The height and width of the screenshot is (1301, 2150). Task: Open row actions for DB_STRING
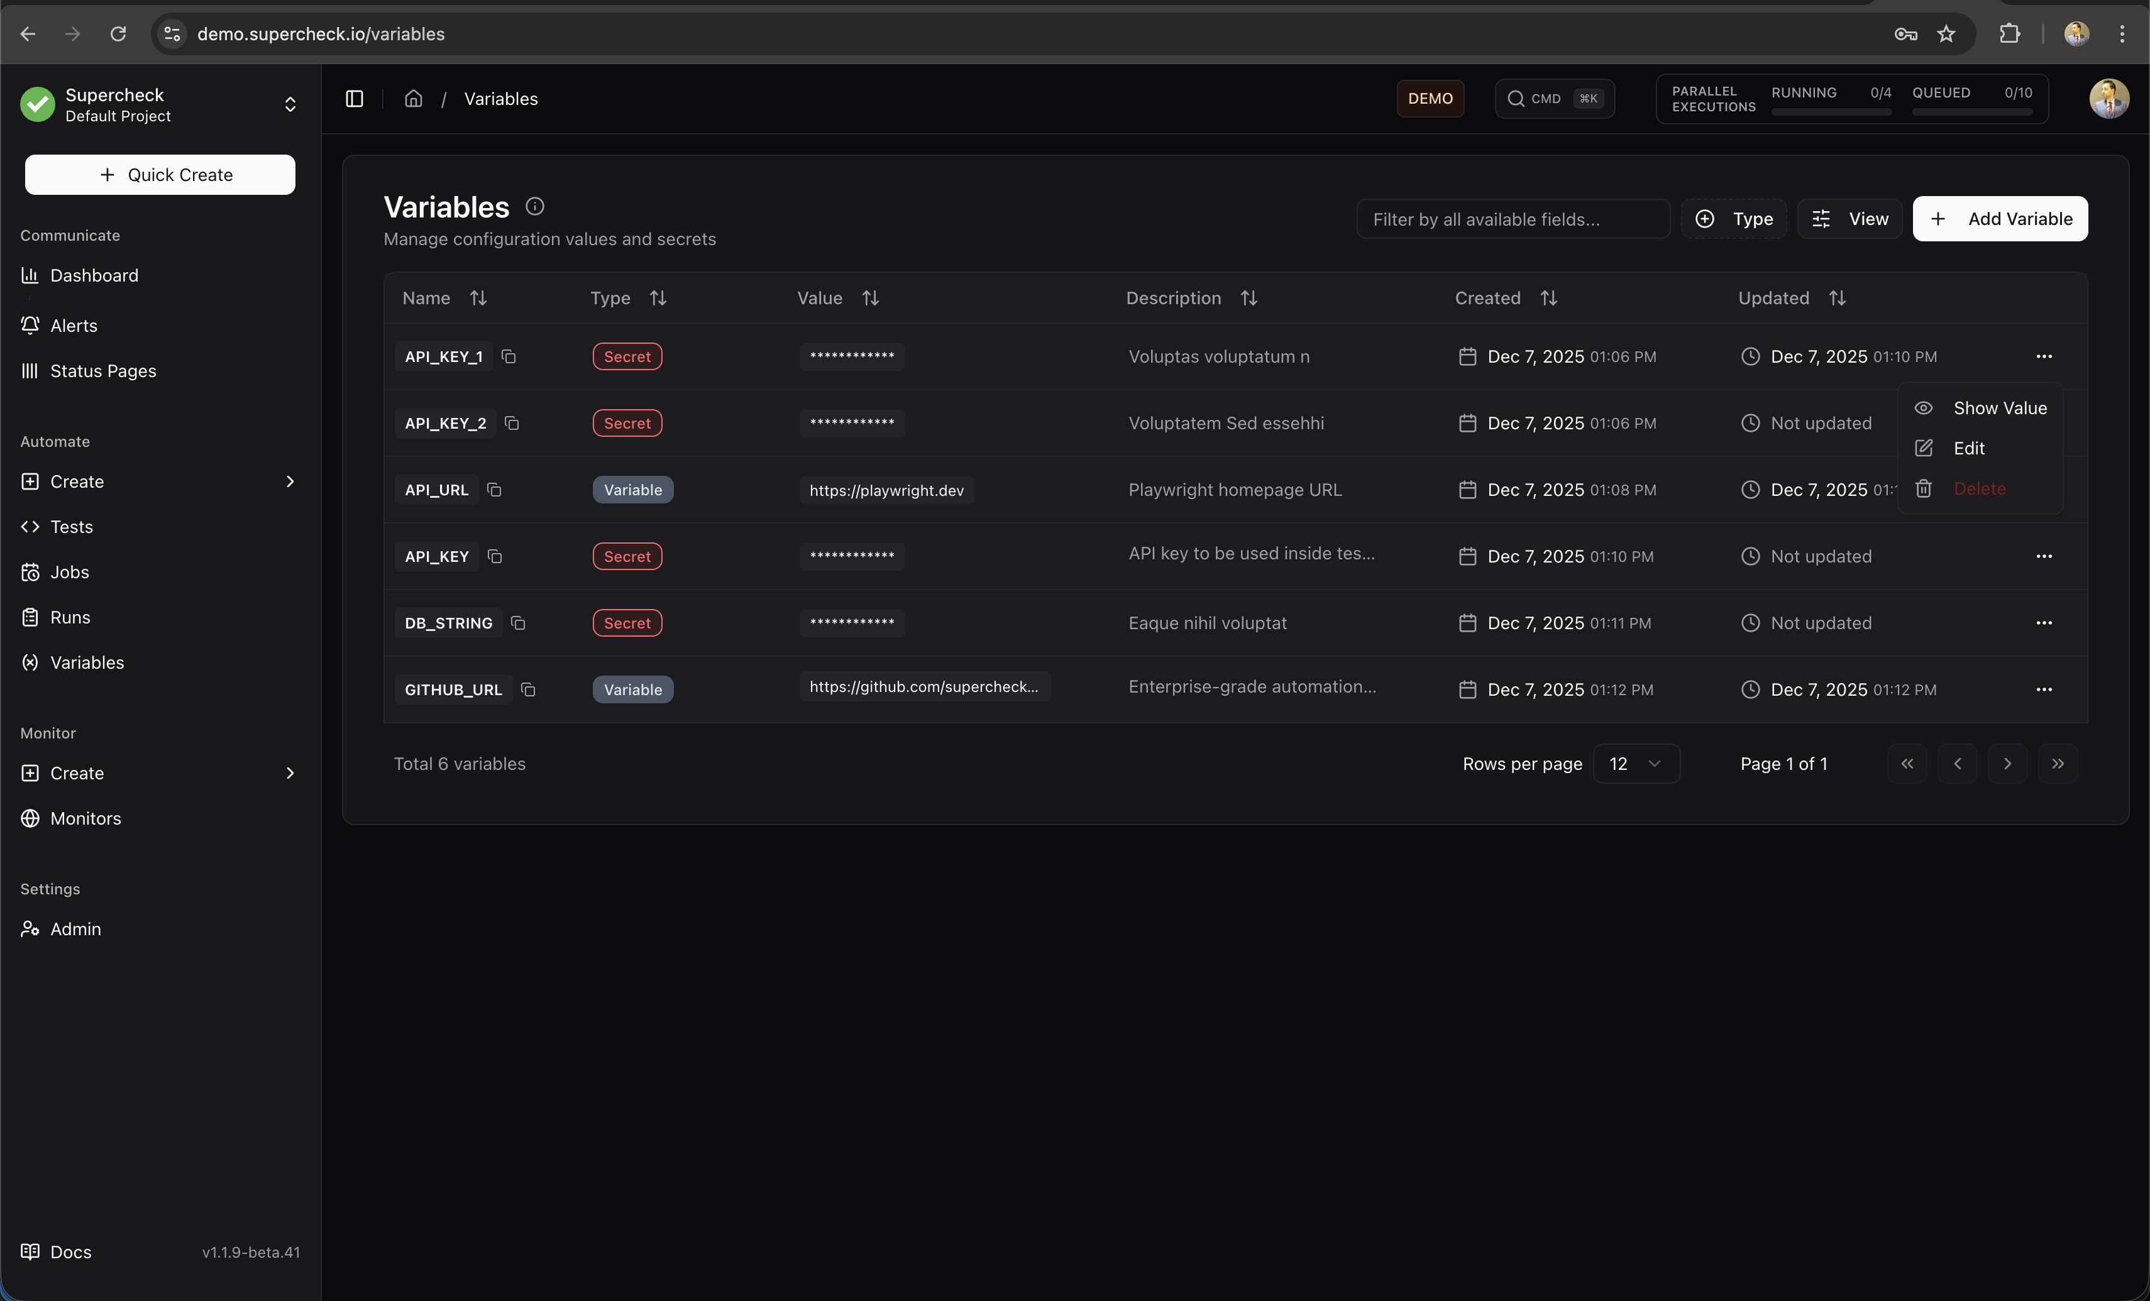tap(2044, 623)
